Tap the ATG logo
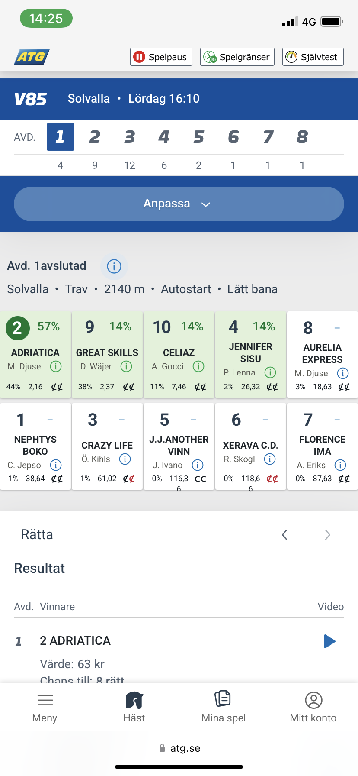 32,57
